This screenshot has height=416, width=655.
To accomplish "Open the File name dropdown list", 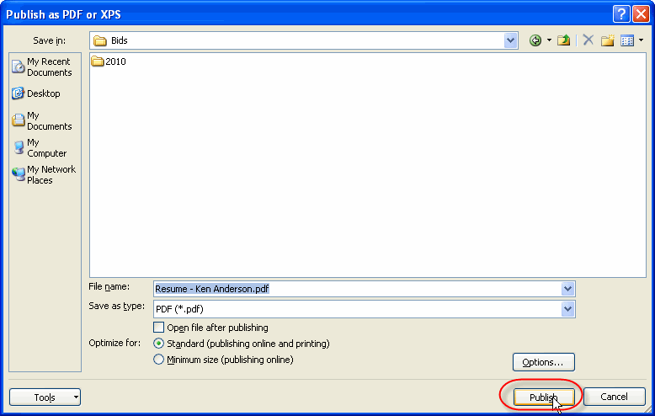I will (567, 289).
